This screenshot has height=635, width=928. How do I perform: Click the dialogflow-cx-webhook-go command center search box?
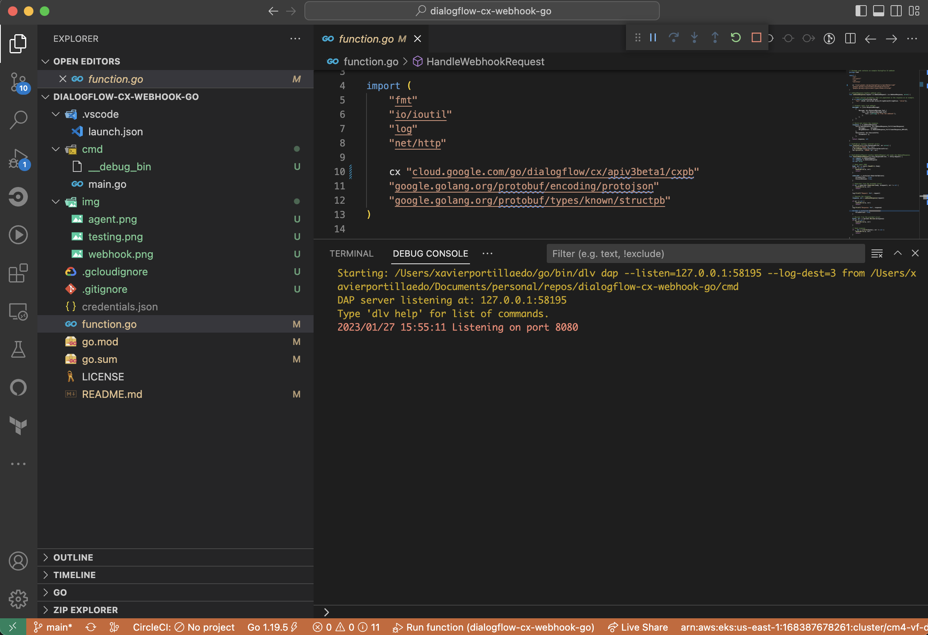[482, 11]
